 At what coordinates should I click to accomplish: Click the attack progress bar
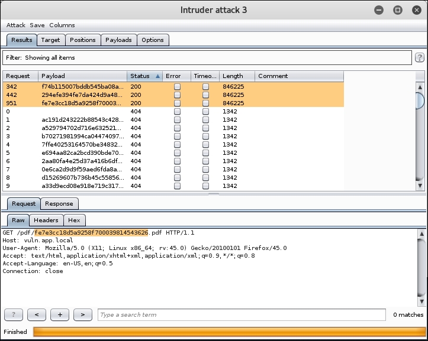229,332
